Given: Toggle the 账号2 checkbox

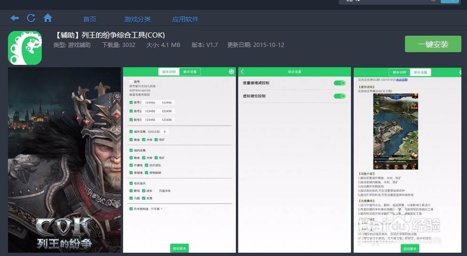Looking at the screenshot, I should (131, 111).
